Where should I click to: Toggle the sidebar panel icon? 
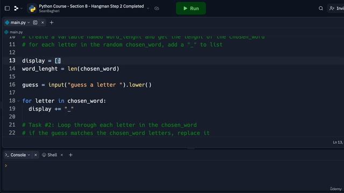coord(7,9)
